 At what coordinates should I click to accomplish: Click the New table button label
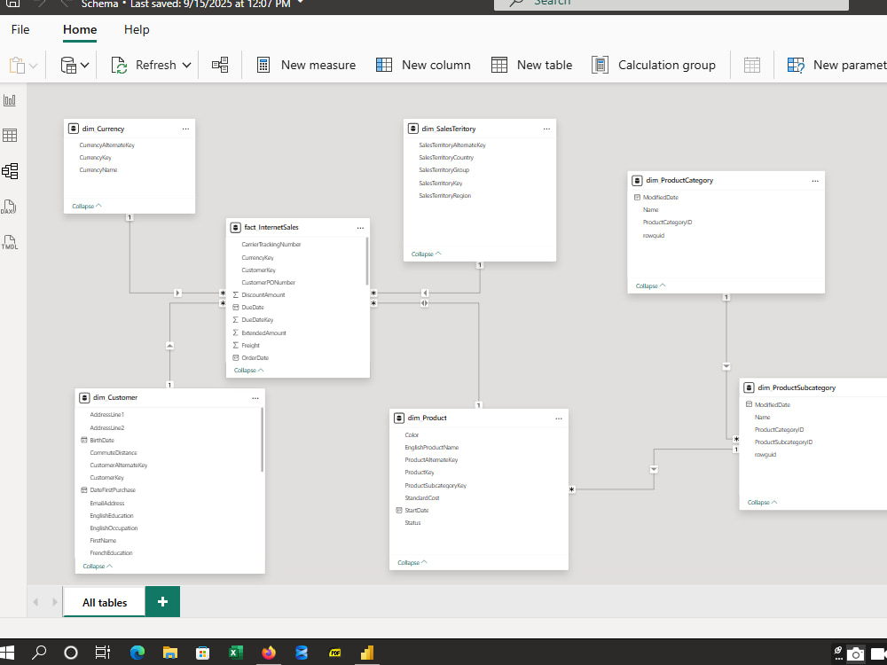click(545, 65)
